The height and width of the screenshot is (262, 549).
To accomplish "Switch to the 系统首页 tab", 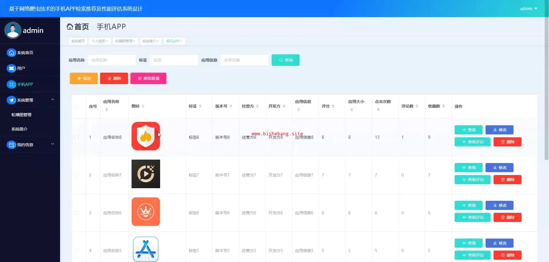I will (78, 41).
